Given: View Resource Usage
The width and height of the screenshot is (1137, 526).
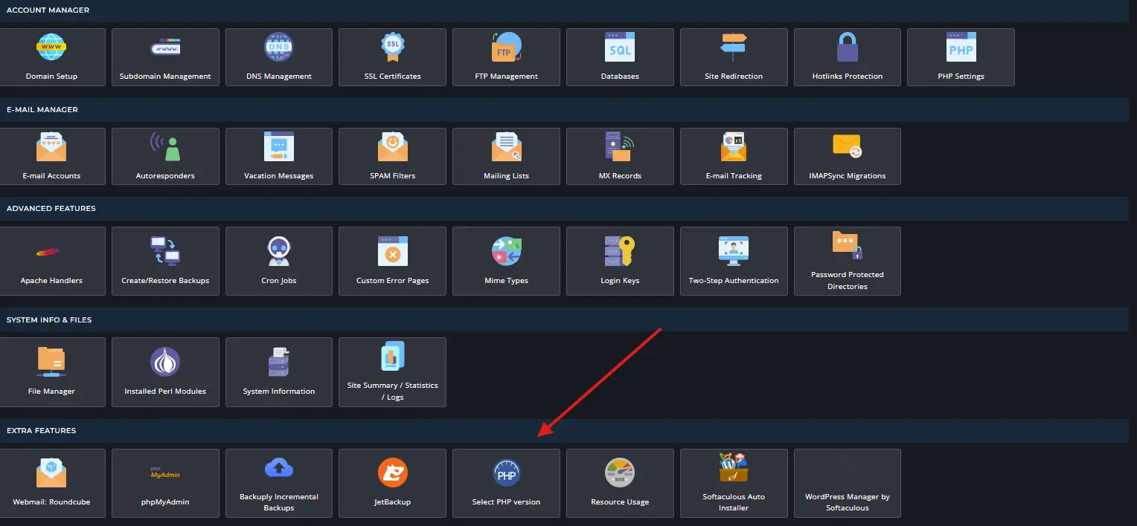Looking at the screenshot, I should pos(620,483).
